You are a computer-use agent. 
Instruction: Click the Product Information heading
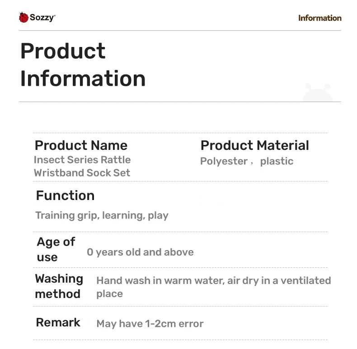click(83, 65)
